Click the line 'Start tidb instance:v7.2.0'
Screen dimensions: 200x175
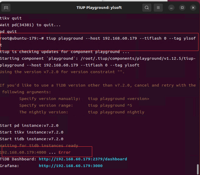point(32,139)
